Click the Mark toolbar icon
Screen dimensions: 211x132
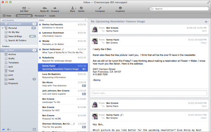pos(73,8)
